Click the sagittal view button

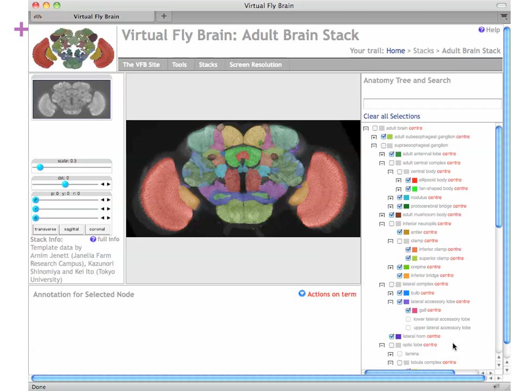(72, 229)
